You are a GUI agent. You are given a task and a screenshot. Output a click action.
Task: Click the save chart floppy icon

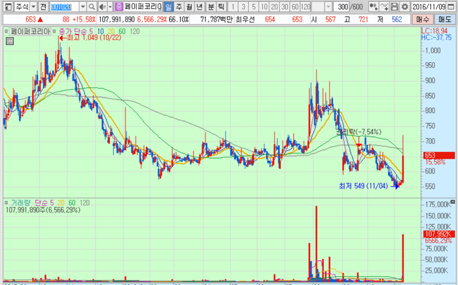coord(395,7)
